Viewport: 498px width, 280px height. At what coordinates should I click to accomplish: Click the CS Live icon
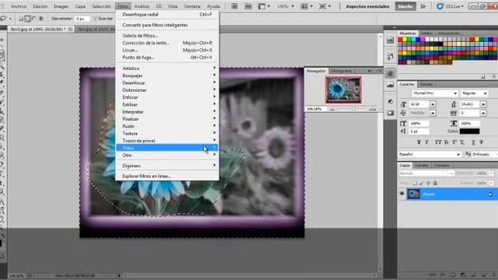(x=440, y=6)
